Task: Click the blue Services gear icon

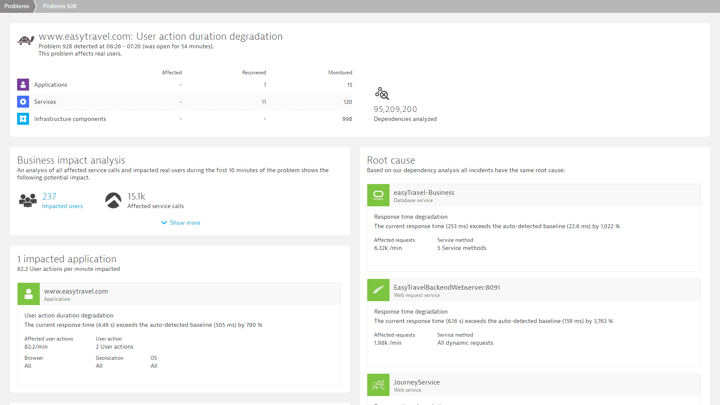Action: pyautogui.click(x=23, y=102)
